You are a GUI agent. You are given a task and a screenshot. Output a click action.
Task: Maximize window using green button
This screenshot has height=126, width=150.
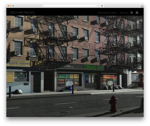[13, 6]
